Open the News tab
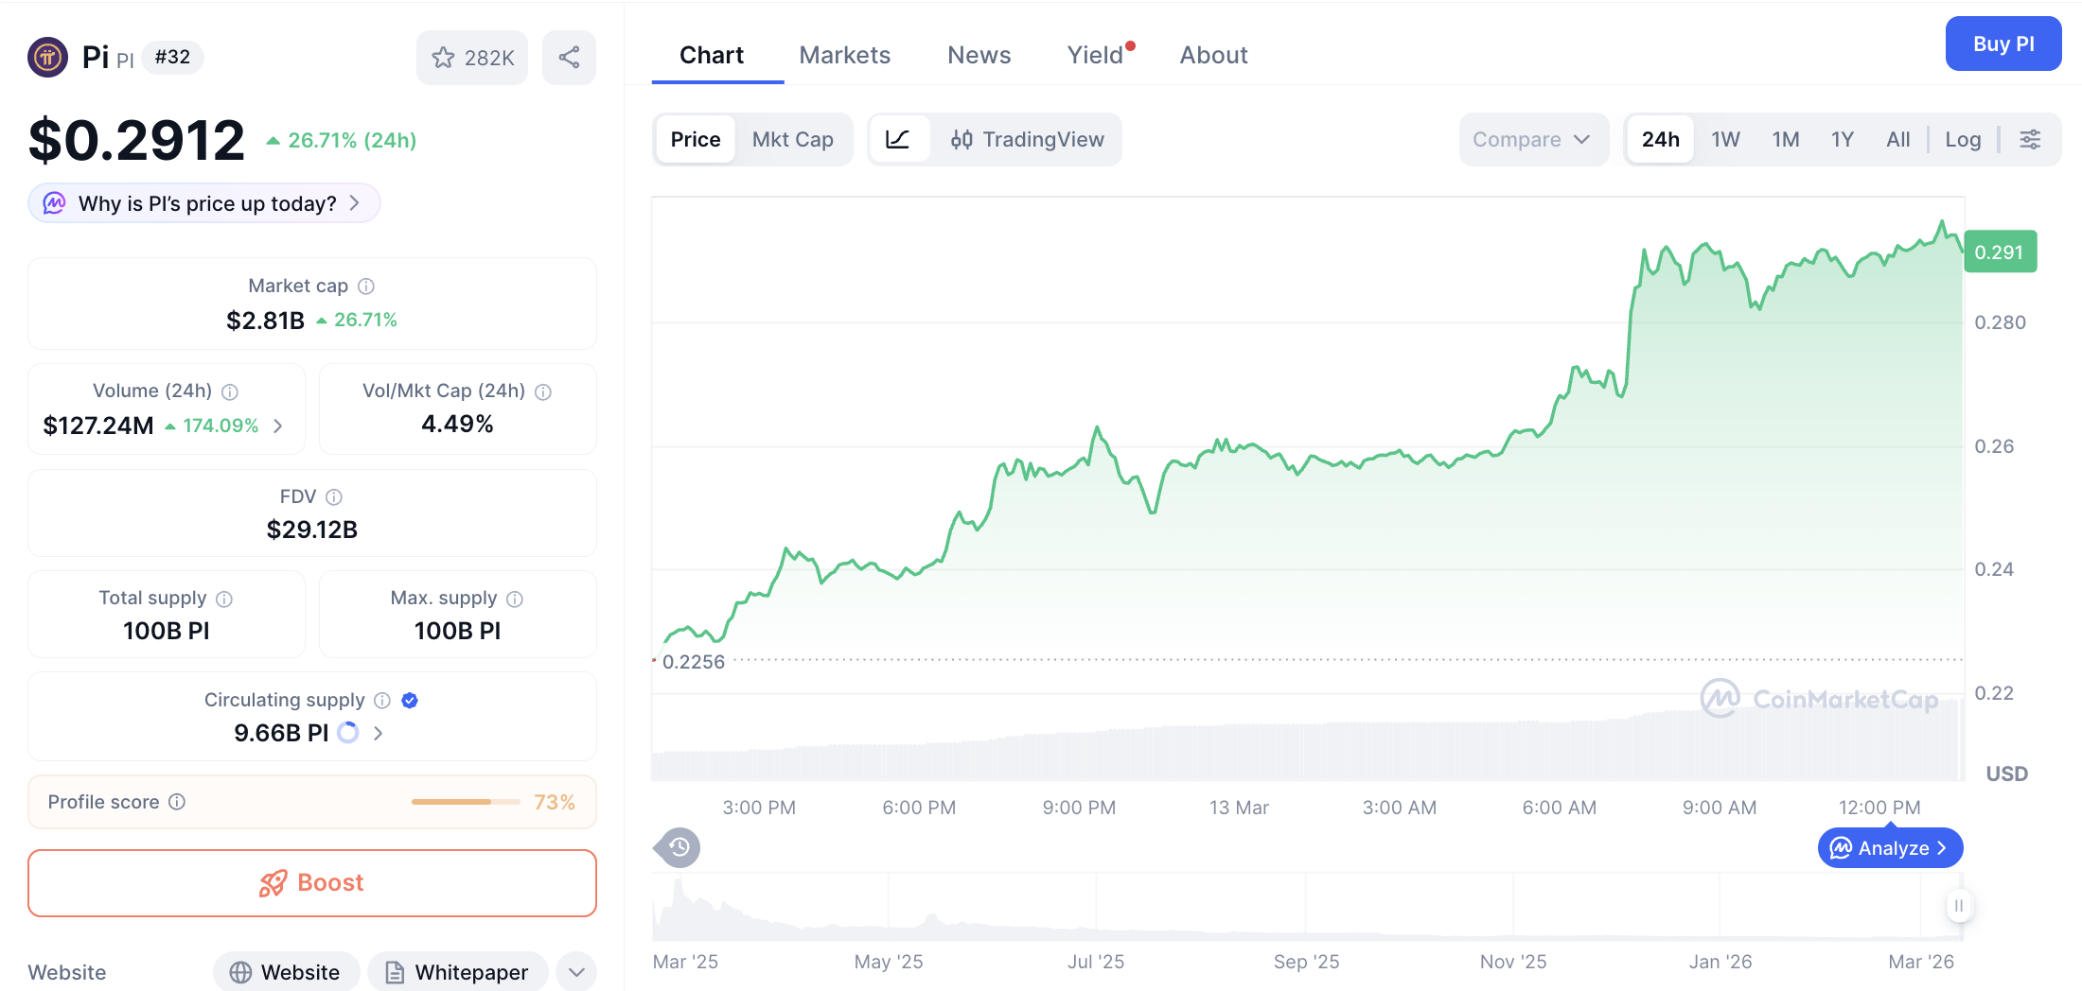Viewport: 2082px width, 991px height. pyautogui.click(x=979, y=54)
